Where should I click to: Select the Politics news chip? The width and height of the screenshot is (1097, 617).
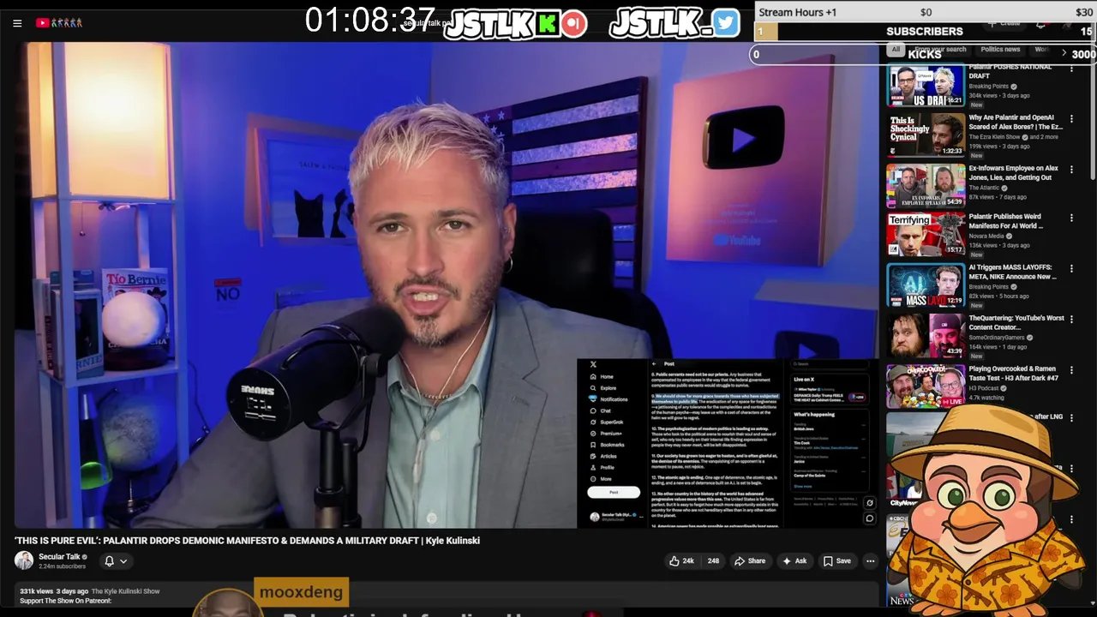coord(1000,50)
